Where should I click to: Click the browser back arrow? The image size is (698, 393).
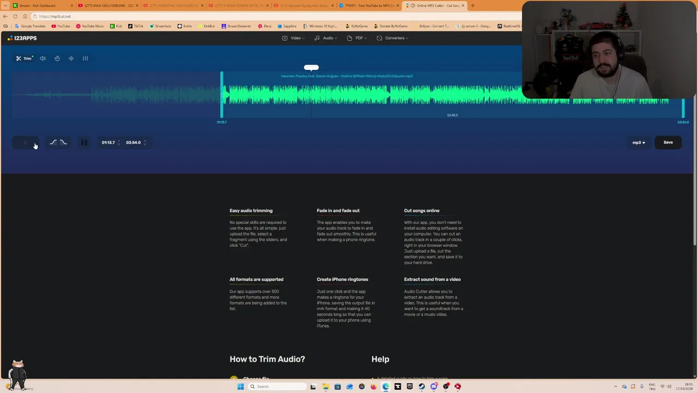tap(5, 16)
